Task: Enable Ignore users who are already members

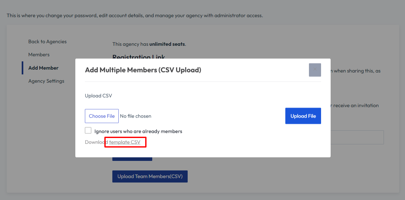Action: (x=88, y=130)
